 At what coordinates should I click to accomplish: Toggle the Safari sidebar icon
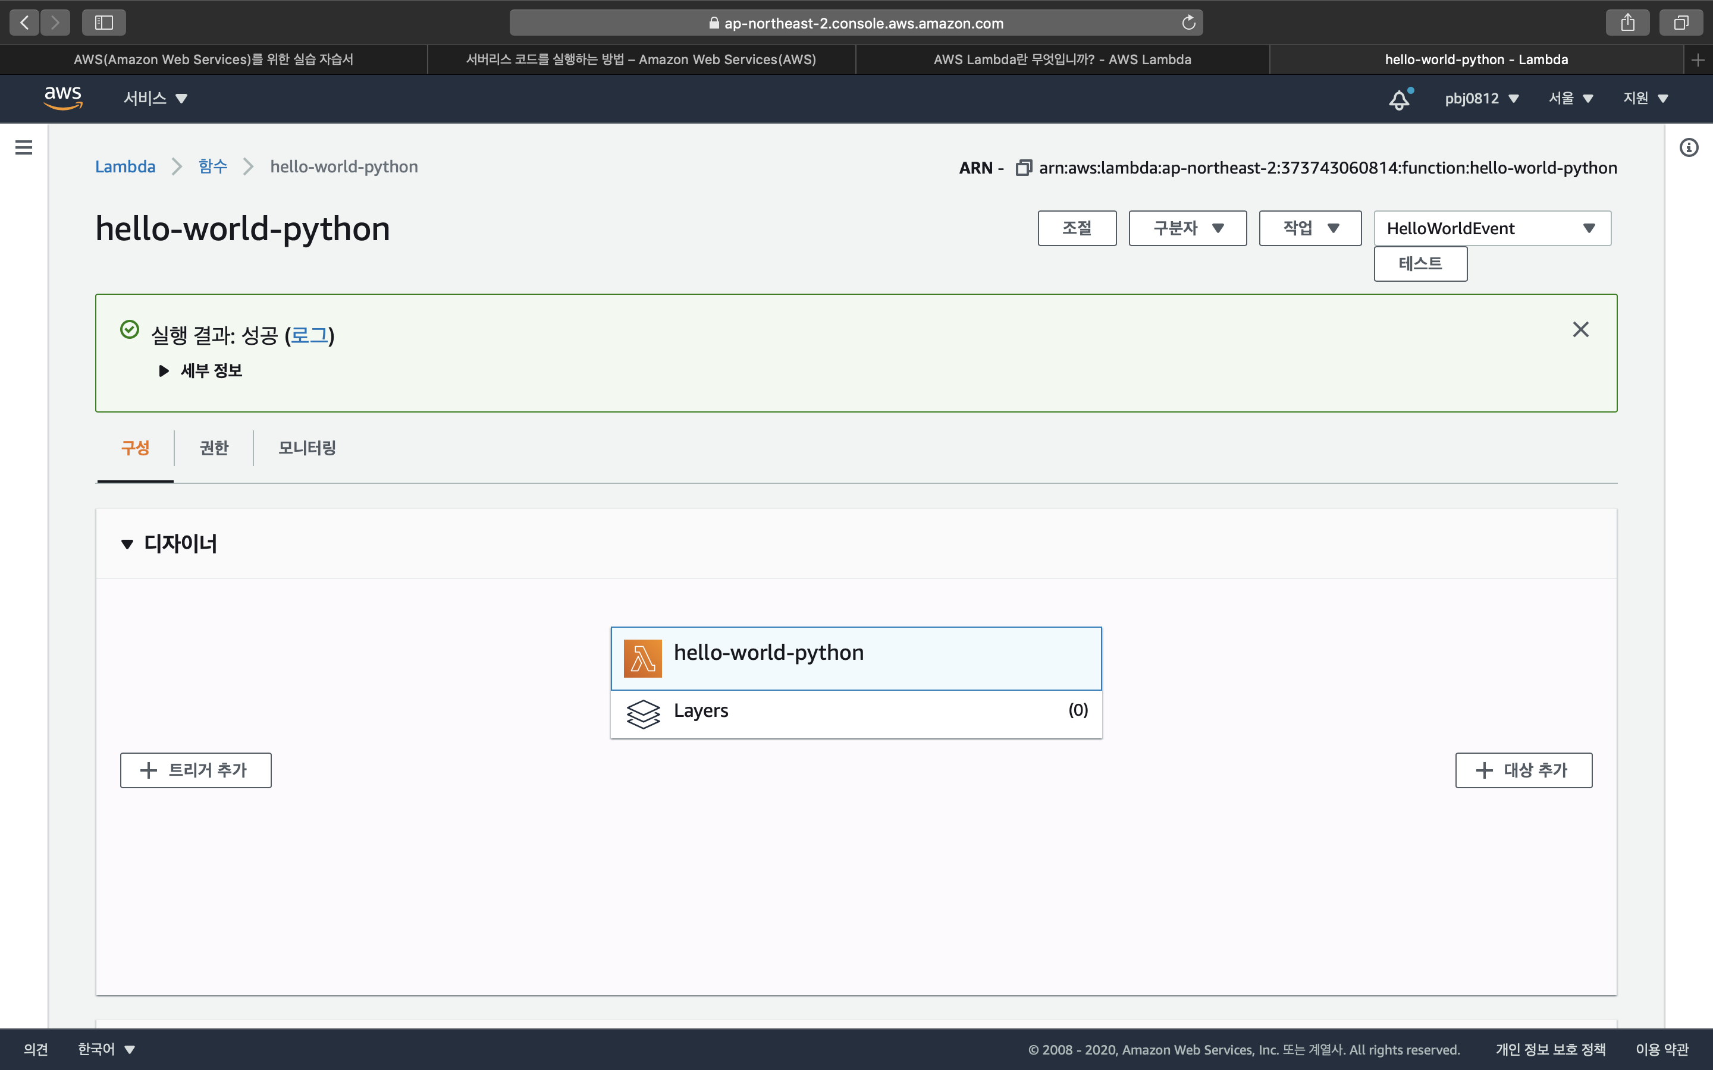tap(104, 23)
